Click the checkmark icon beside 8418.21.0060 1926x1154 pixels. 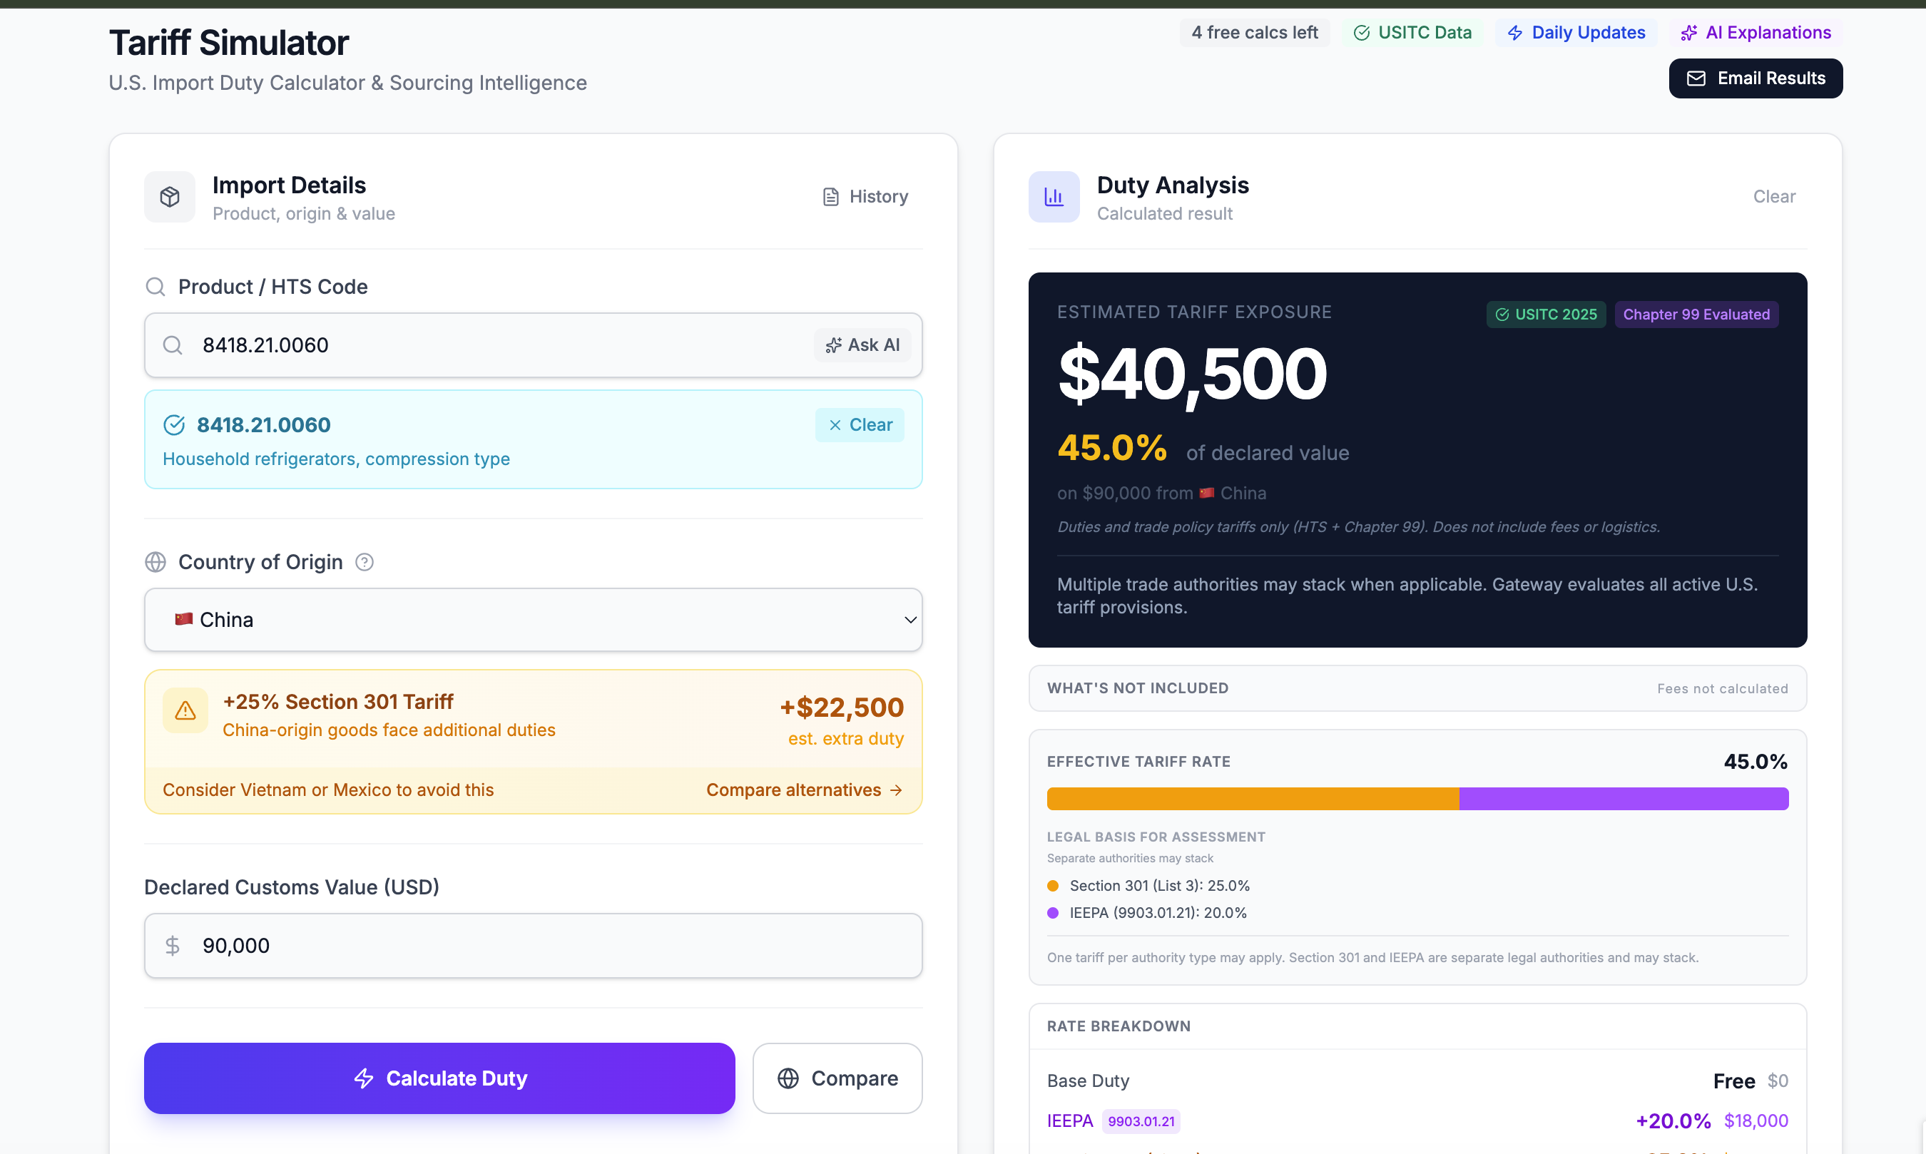click(x=174, y=425)
